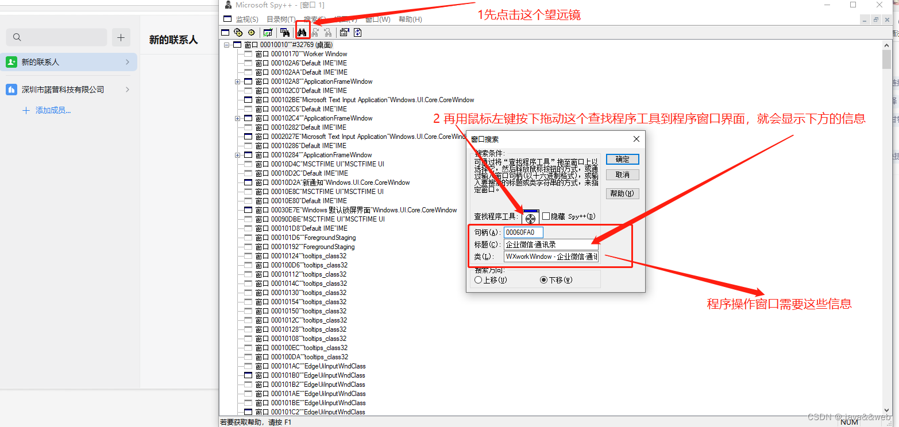The width and height of the screenshot is (899, 427).
Task: Click the contacts search input field
Action: (x=56, y=37)
